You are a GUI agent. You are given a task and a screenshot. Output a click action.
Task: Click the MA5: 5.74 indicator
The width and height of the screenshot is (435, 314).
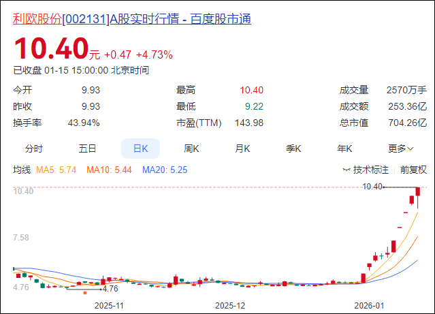tap(56, 170)
